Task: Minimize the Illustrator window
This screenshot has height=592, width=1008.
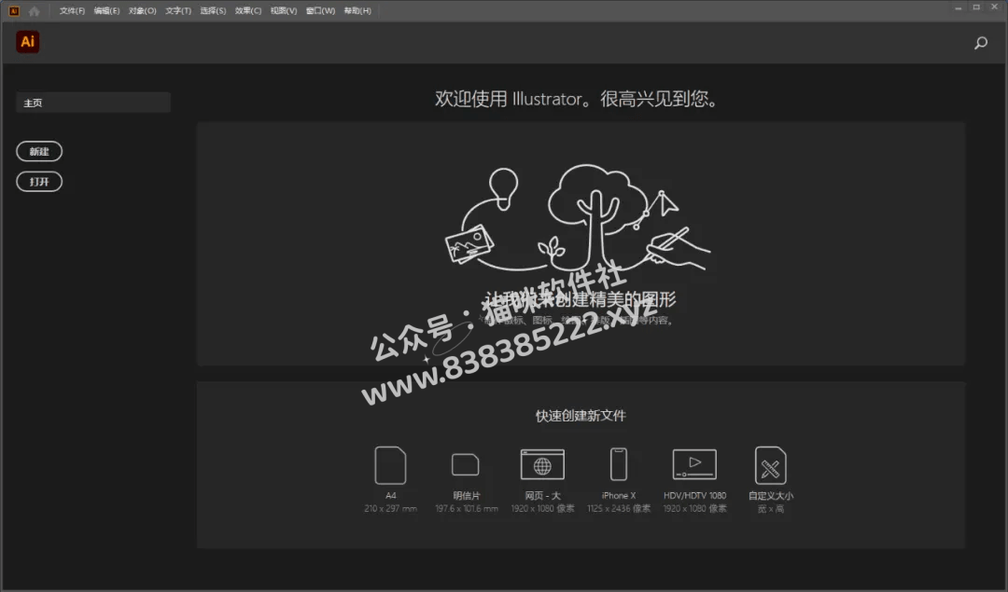Action: [958, 7]
